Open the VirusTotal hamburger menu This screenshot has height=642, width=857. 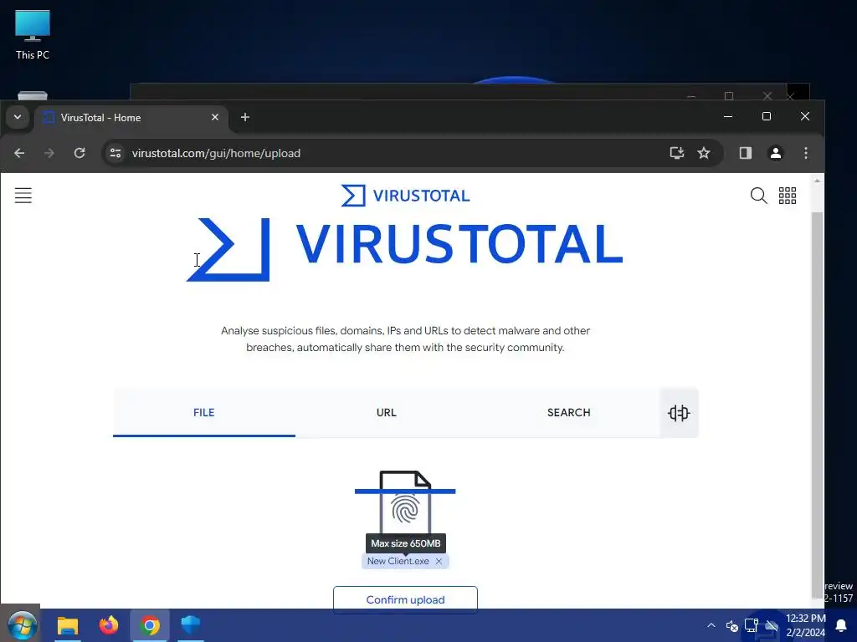click(x=23, y=196)
